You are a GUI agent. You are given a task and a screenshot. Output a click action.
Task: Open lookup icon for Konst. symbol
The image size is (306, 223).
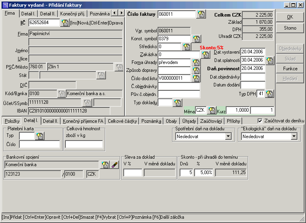click(x=197, y=39)
